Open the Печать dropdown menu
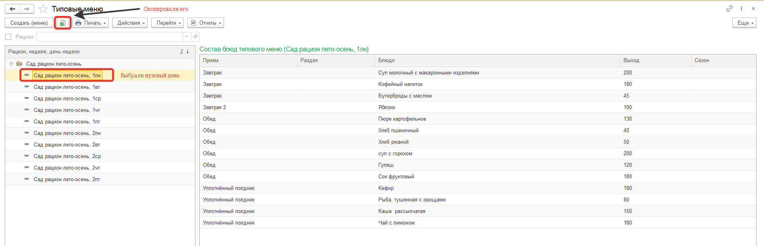764x246 pixels. [x=91, y=23]
